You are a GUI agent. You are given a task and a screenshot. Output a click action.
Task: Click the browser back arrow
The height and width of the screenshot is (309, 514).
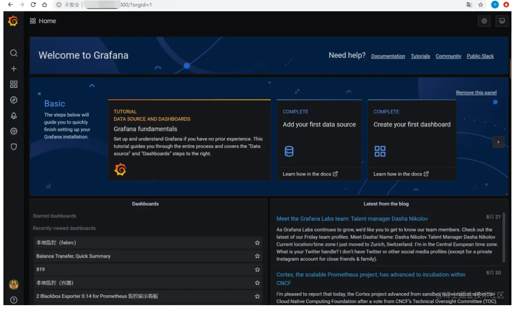pos(10,5)
